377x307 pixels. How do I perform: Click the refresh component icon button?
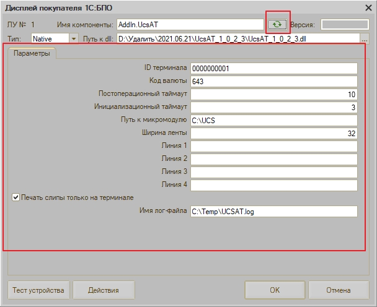[x=278, y=25]
